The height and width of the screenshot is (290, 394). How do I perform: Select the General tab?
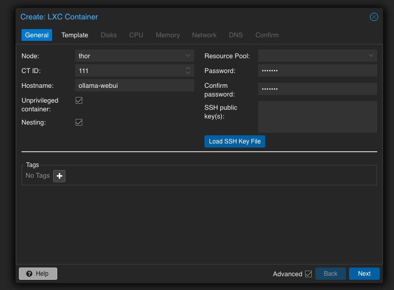37,35
